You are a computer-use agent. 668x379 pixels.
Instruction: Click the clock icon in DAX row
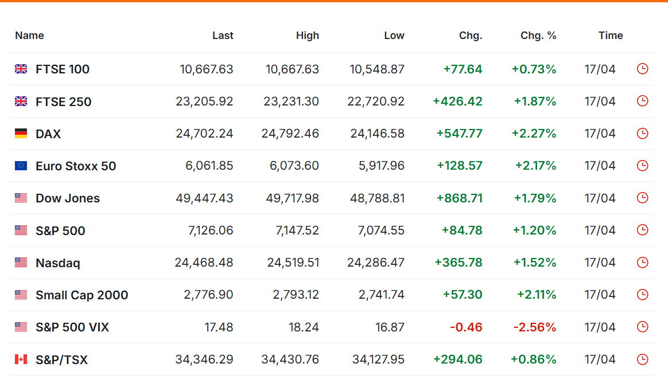642,134
